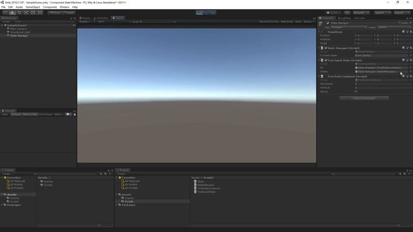The image size is (413, 232).
Task: Open the Layer dropdown in Inspector
Action: click(x=394, y=27)
